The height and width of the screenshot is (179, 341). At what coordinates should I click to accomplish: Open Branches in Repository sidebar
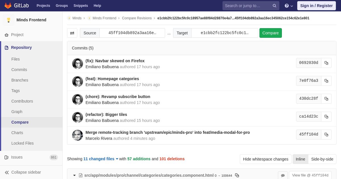pyautogui.click(x=20, y=80)
